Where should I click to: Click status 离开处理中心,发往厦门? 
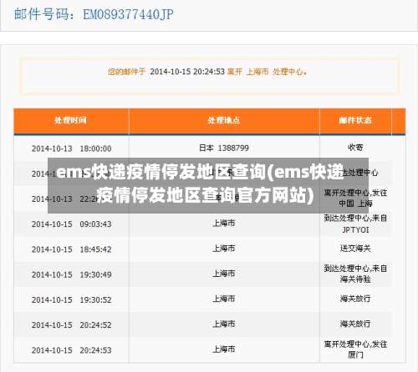click(x=355, y=349)
